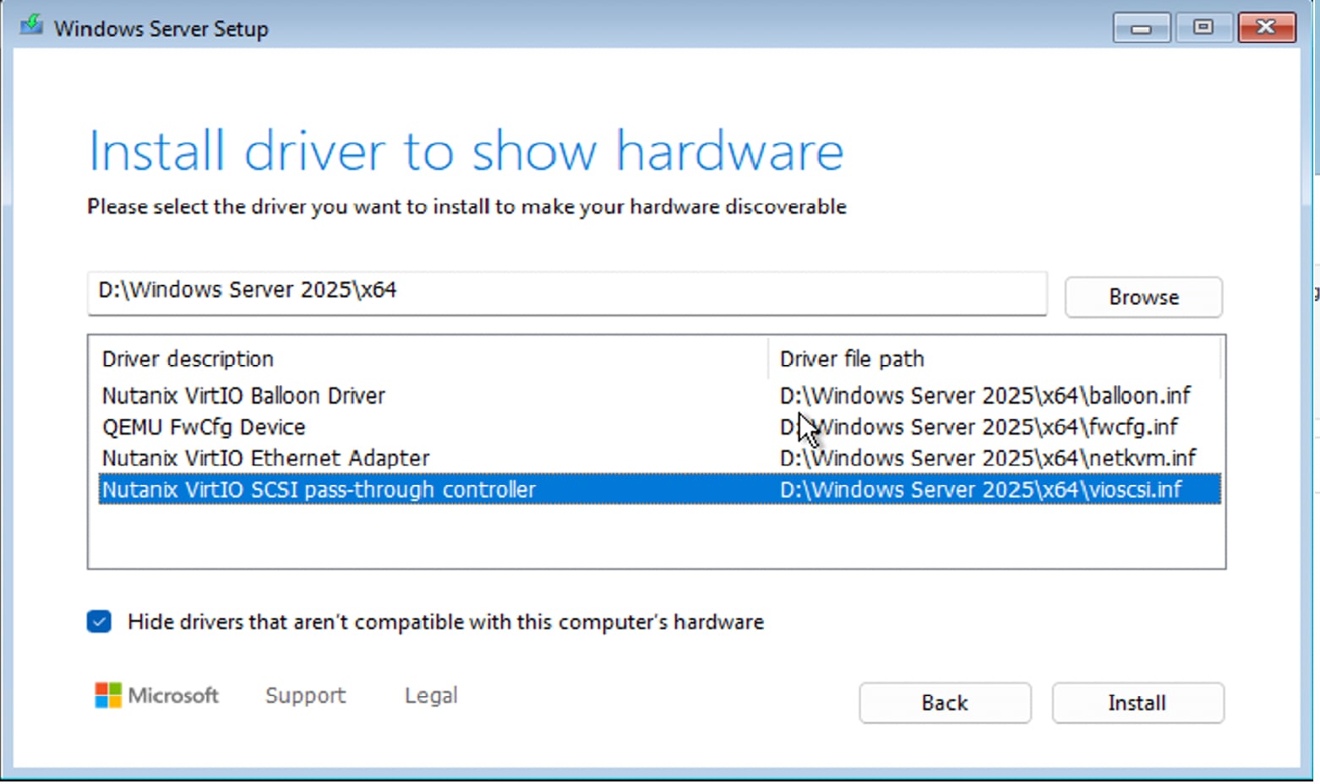Click the viosci.inf file path text

pyautogui.click(x=980, y=489)
